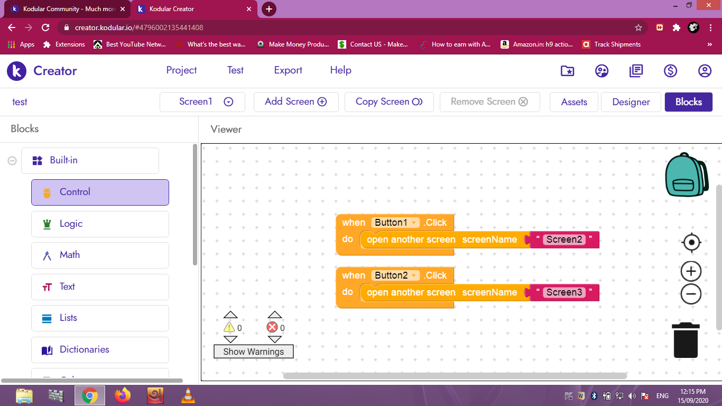Viewport: 722px width, 406px height.
Task: Open the backpack icon in viewer
Action: 686,176
